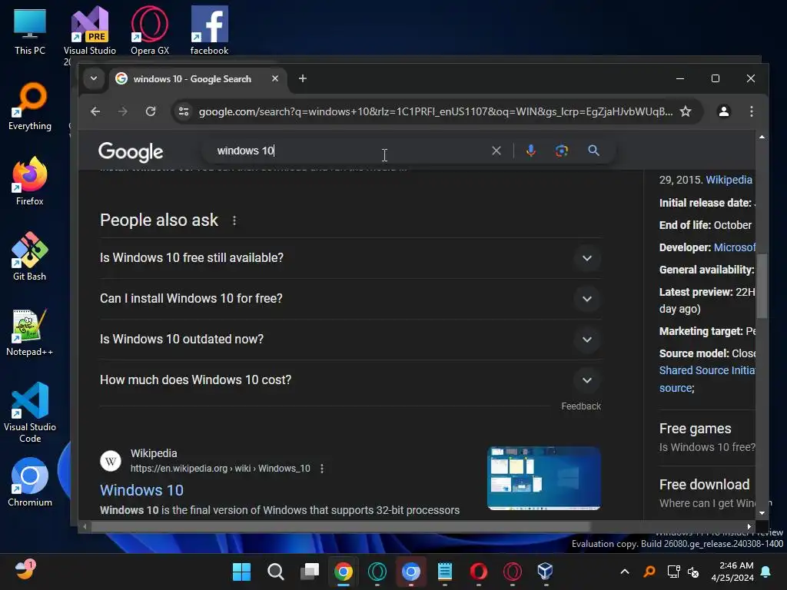Go back in Chrome history

[95, 111]
